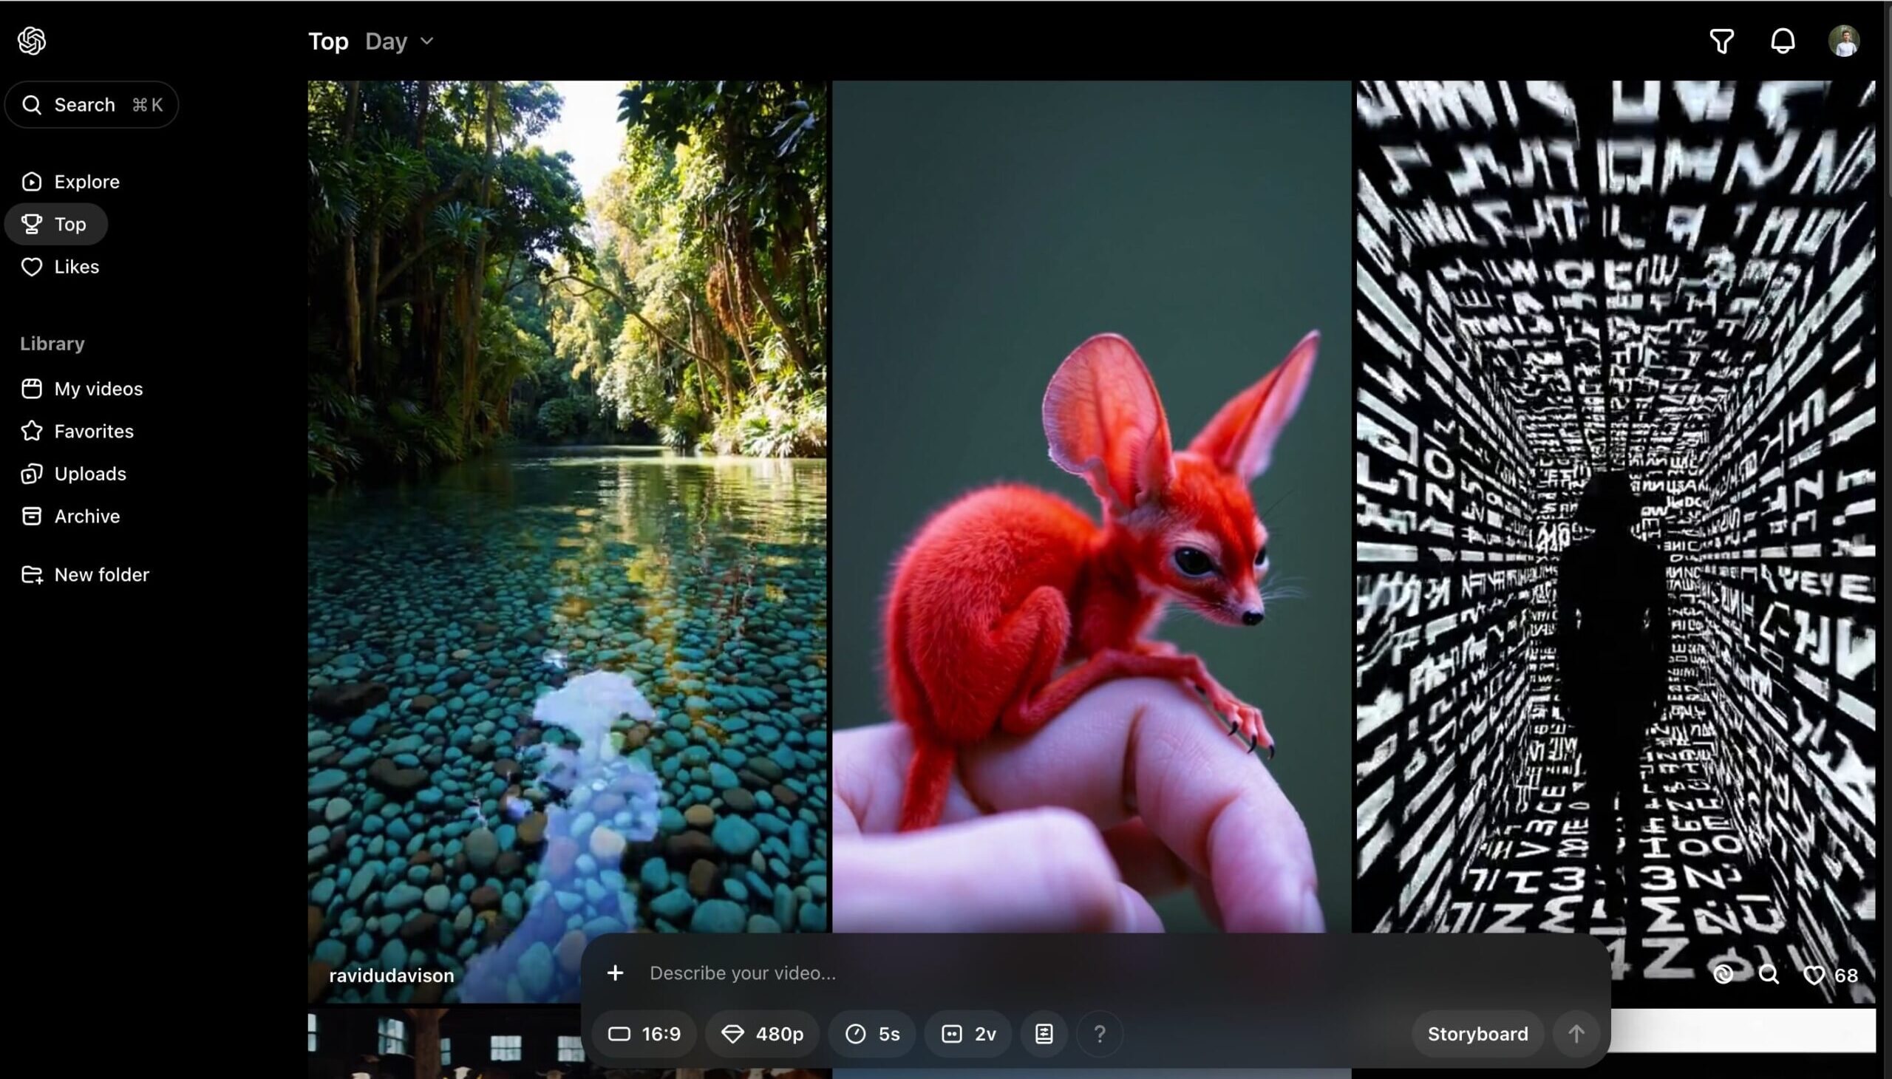Click the Storyboard button
The height and width of the screenshot is (1079, 1892).
coord(1477,1034)
